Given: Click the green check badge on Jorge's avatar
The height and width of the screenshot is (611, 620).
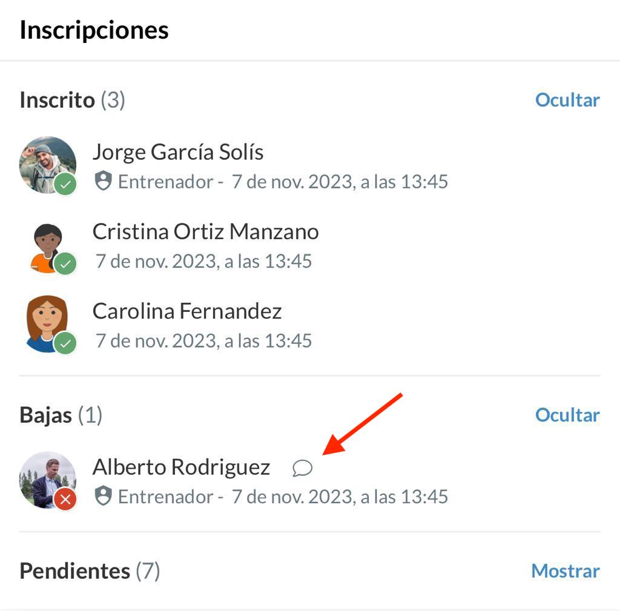Looking at the screenshot, I should pyautogui.click(x=65, y=185).
